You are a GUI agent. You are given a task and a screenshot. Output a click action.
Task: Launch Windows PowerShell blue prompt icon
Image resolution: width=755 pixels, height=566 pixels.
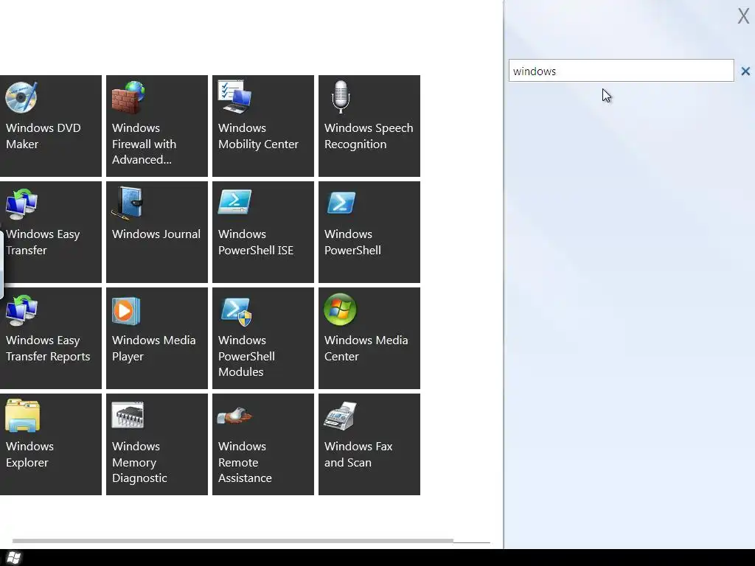(341, 203)
